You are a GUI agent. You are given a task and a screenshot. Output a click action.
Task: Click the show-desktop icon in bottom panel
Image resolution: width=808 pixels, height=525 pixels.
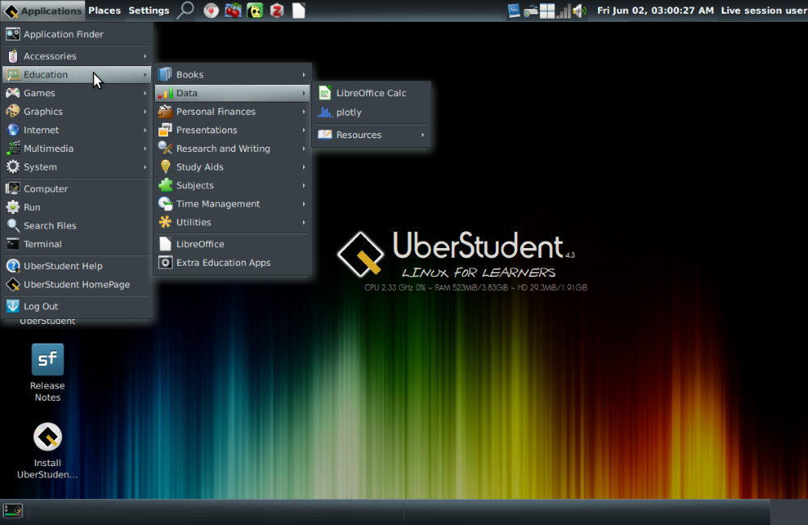(x=13, y=510)
